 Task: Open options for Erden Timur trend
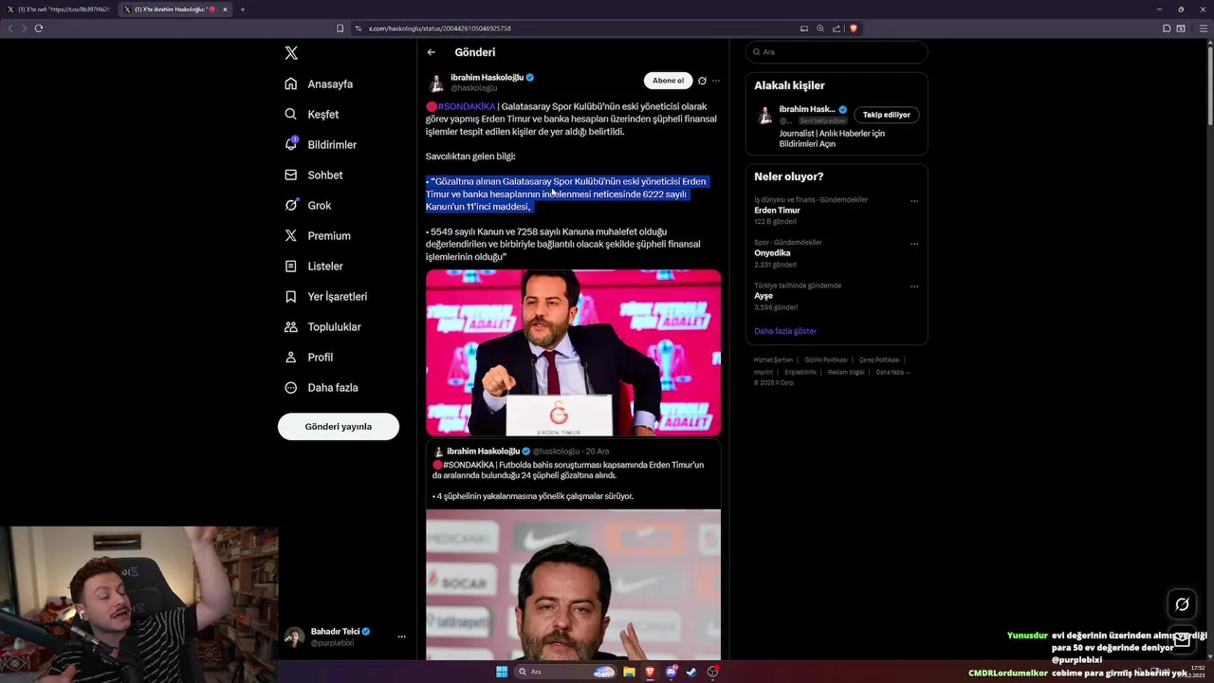914,201
